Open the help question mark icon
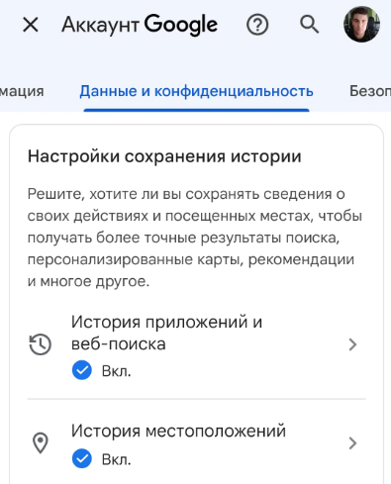 (x=257, y=25)
